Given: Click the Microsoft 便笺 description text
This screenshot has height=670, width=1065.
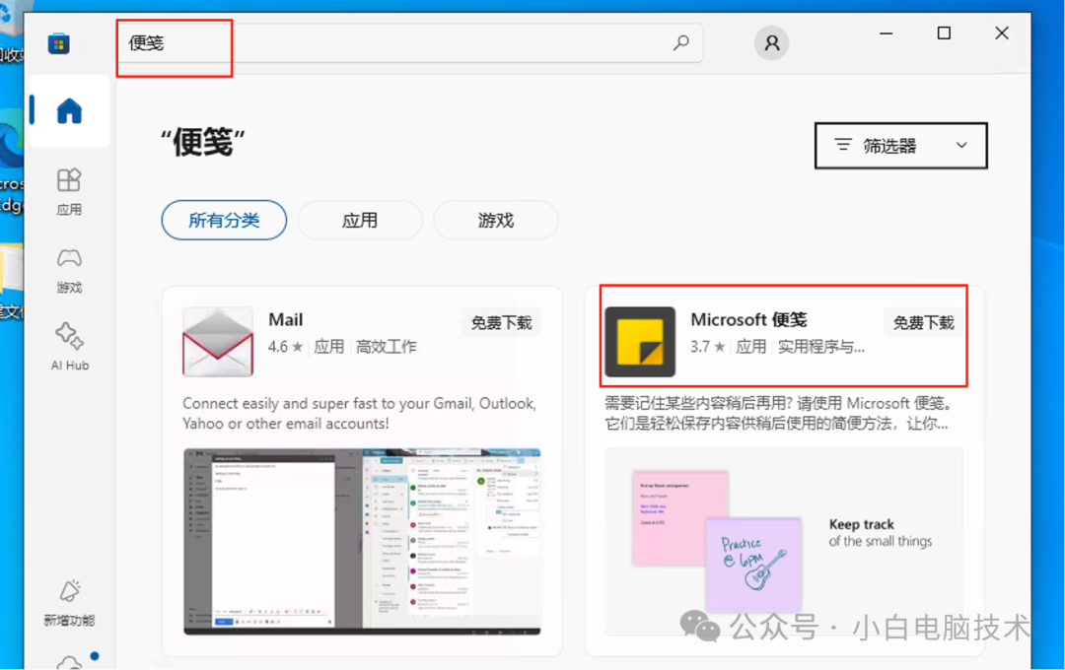Looking at the screenshot, I should coord(778,414).
